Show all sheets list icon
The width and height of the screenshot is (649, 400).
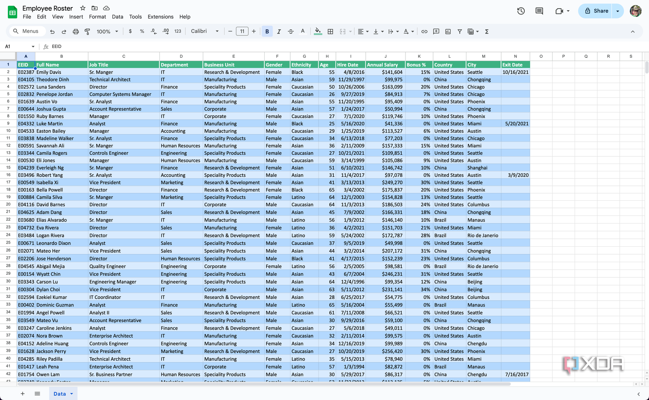click(37, 394)
